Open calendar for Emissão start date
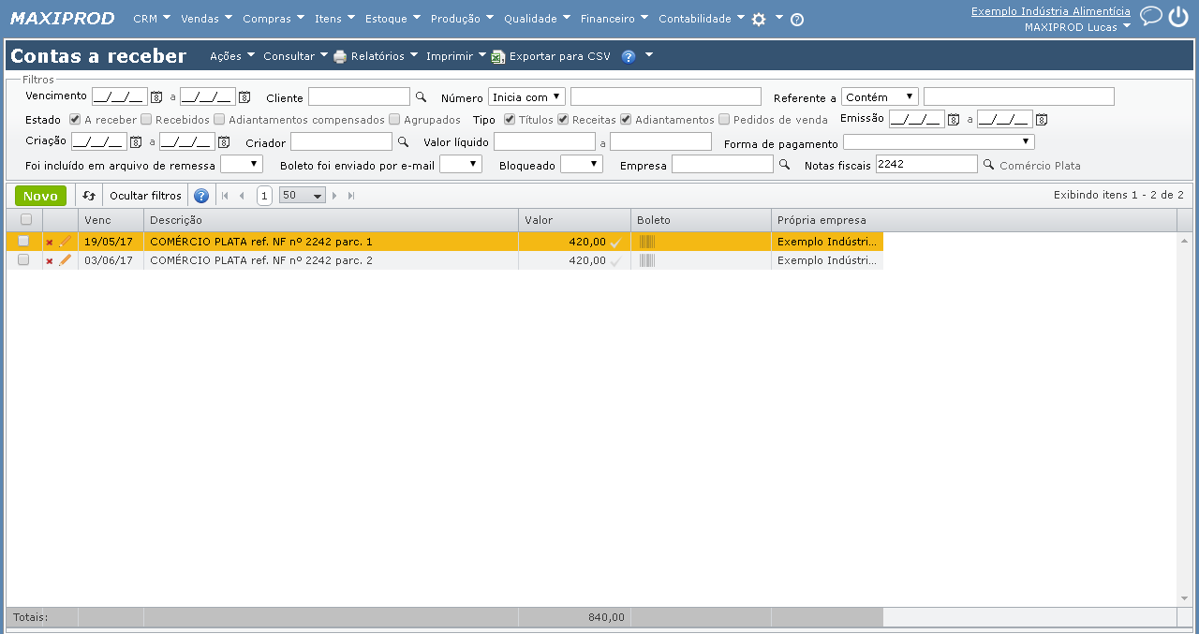The image size is (1199, 634). coord(954,119)
